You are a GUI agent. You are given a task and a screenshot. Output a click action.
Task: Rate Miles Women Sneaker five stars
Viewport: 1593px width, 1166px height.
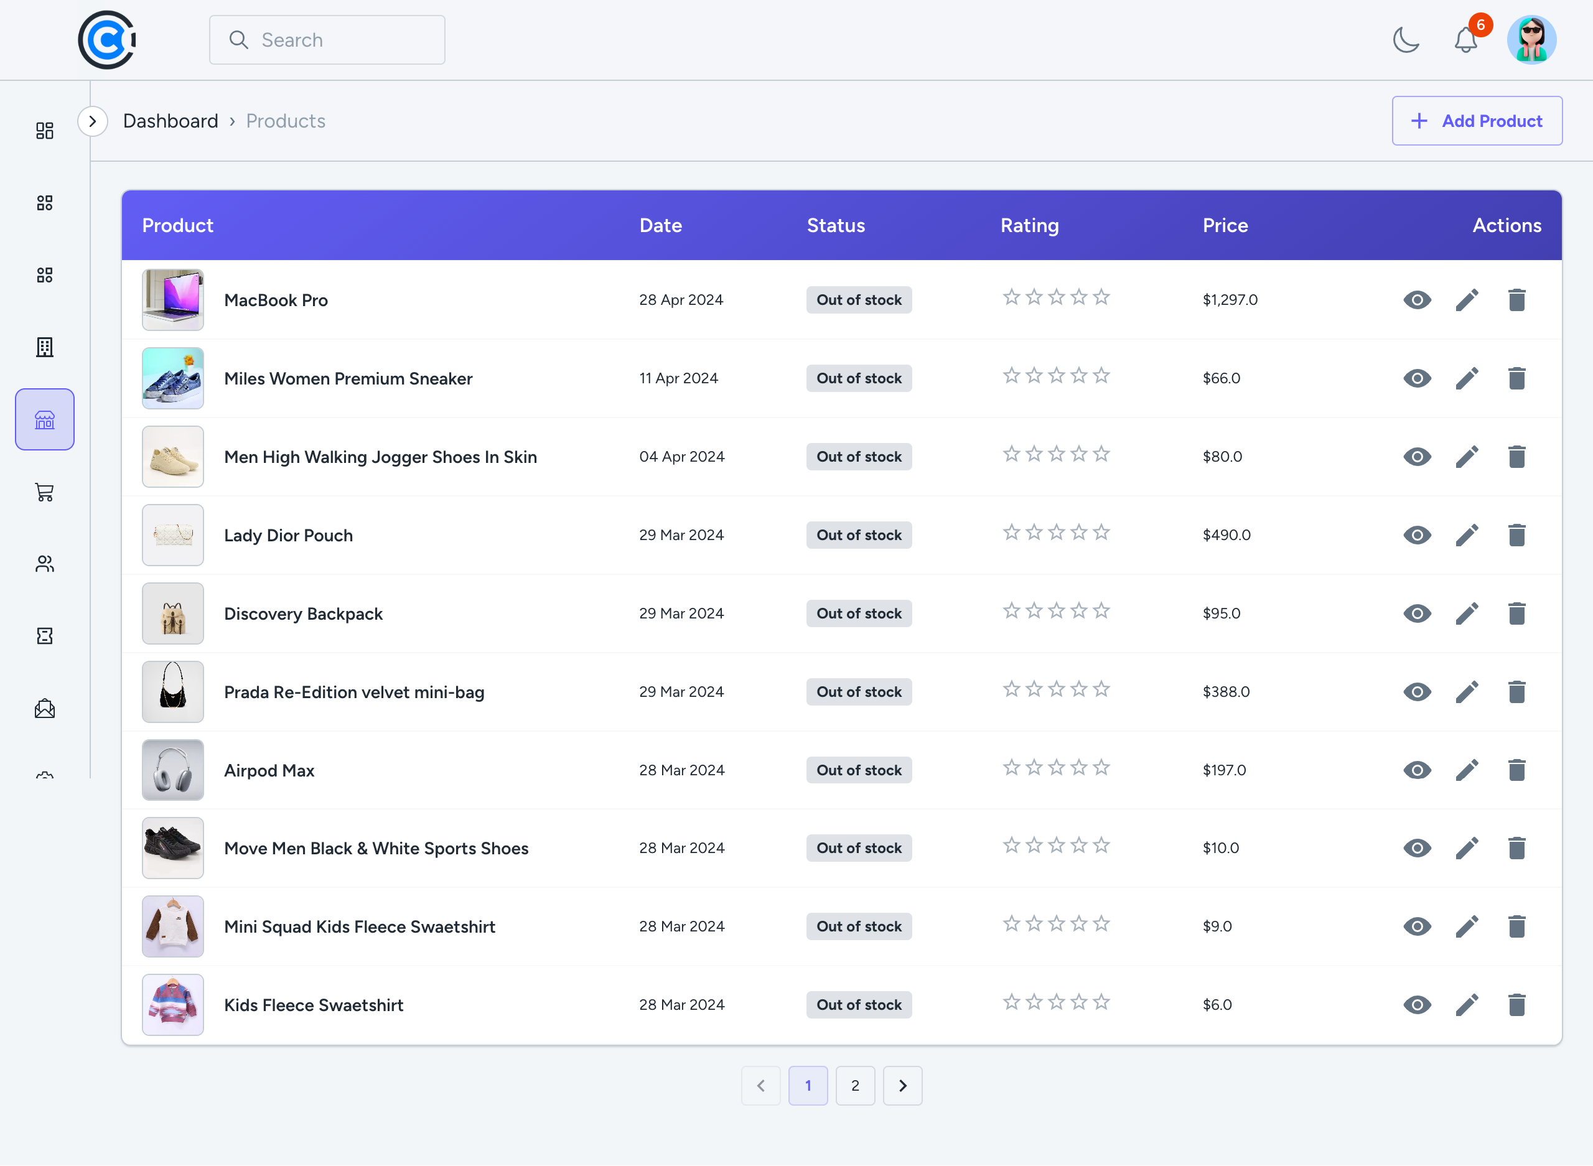click(1101, 376)
